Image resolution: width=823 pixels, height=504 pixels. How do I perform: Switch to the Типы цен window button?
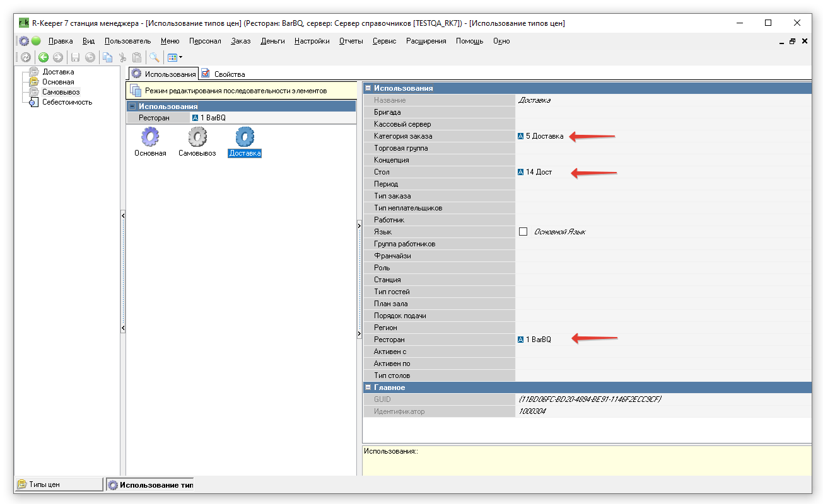point(58,484)
